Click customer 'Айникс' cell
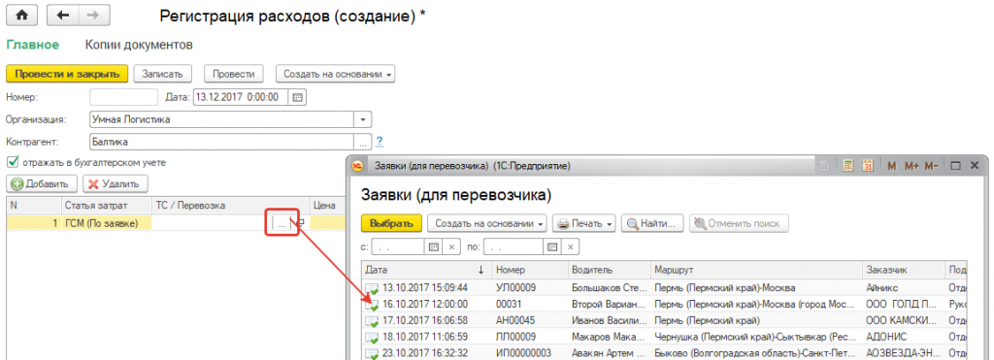The width and height of the screenshot is (994, 360). (x=904, y=288)
